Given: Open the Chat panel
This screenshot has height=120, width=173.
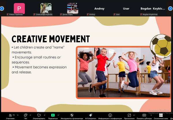Looking at the screenshot, I should click(26, 115).
